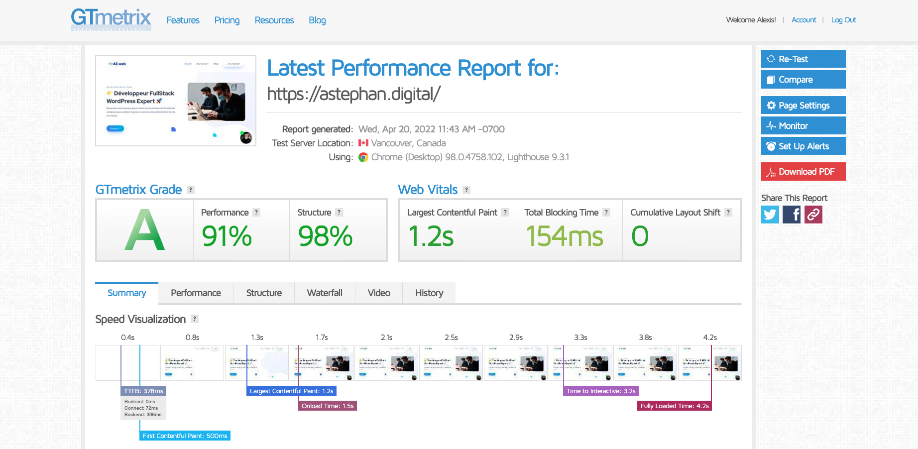Click First Contentful Paint: 500ms marker

pos(185,436)
